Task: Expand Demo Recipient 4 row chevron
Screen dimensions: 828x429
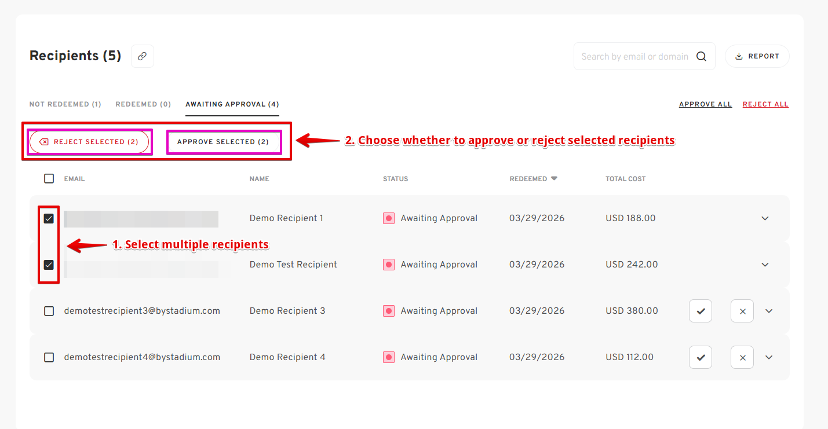Action: tap(769, 357)
